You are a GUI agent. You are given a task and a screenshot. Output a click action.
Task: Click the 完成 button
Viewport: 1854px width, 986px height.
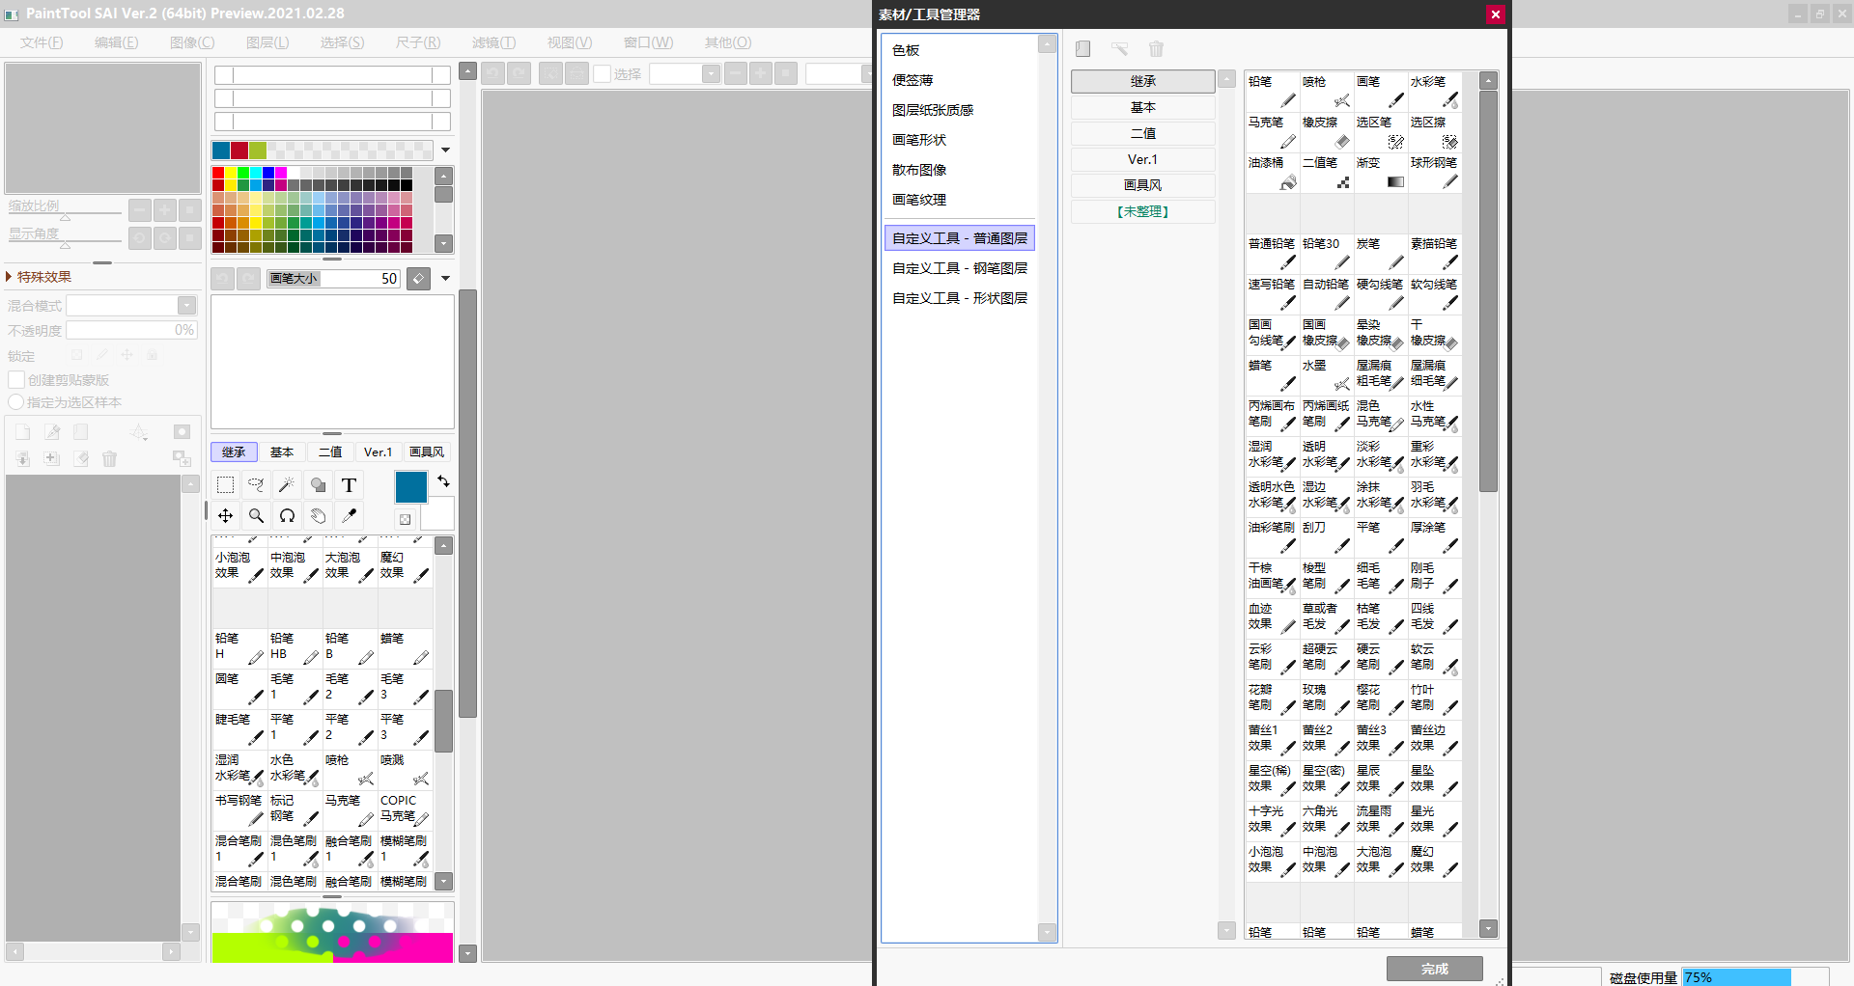point(1434,969)
